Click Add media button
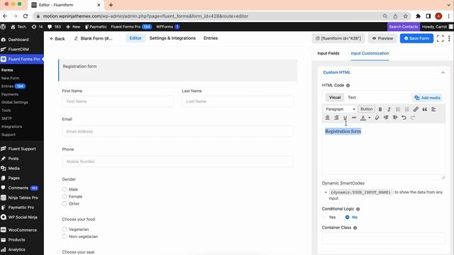 (x=427, y=98)
